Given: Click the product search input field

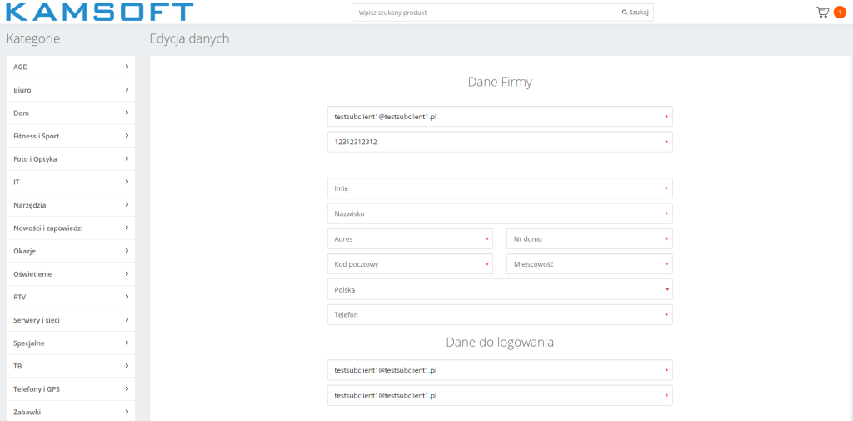Looking at the screenshot, I should pos(485,13).
